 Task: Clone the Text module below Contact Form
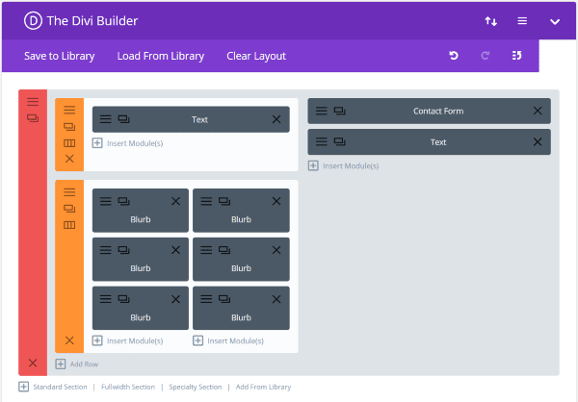(x=339, y=141)
